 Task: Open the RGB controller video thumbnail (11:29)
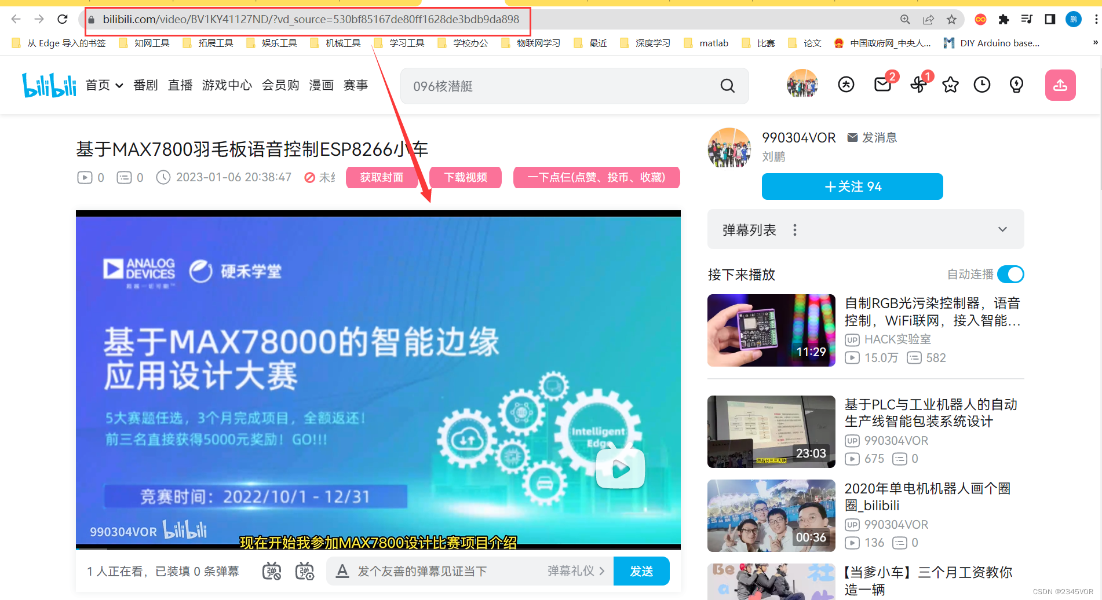coord(771,330)
